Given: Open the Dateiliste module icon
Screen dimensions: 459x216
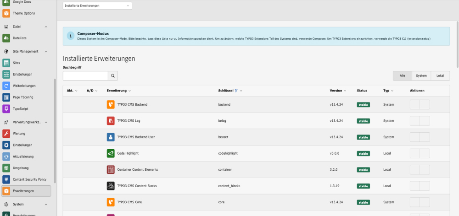Looking at the screenshot, I should 6,38.
